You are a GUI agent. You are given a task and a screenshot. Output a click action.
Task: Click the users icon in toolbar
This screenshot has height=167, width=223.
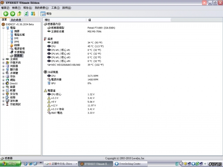pyautogui.click(x=33, y=14)
